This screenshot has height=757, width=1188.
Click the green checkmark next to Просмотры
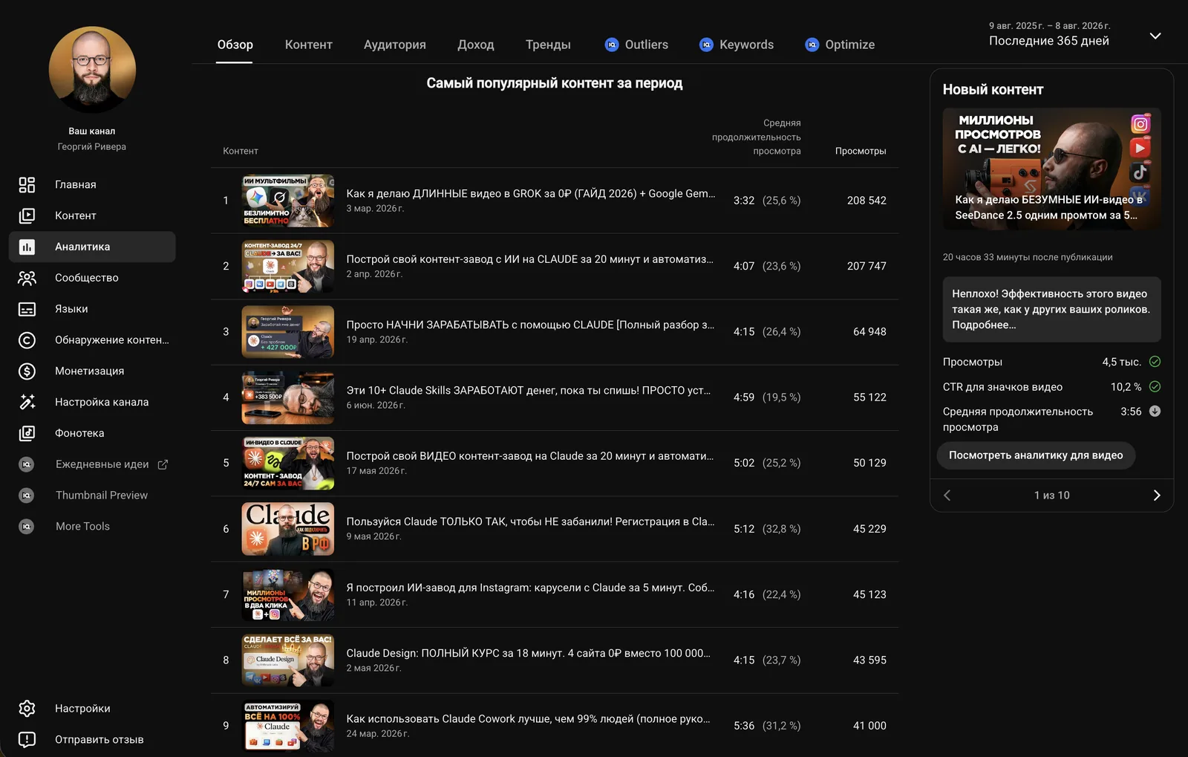(x=1155, y=362)
